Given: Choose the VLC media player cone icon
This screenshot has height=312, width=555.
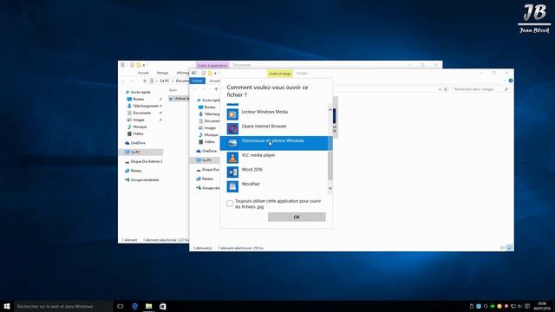Looking at the screenshot, I should [232, 158].
